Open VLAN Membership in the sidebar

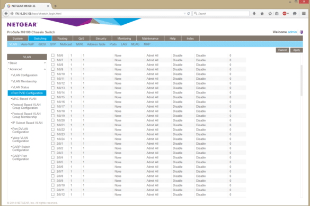click(x=24, y=81)
